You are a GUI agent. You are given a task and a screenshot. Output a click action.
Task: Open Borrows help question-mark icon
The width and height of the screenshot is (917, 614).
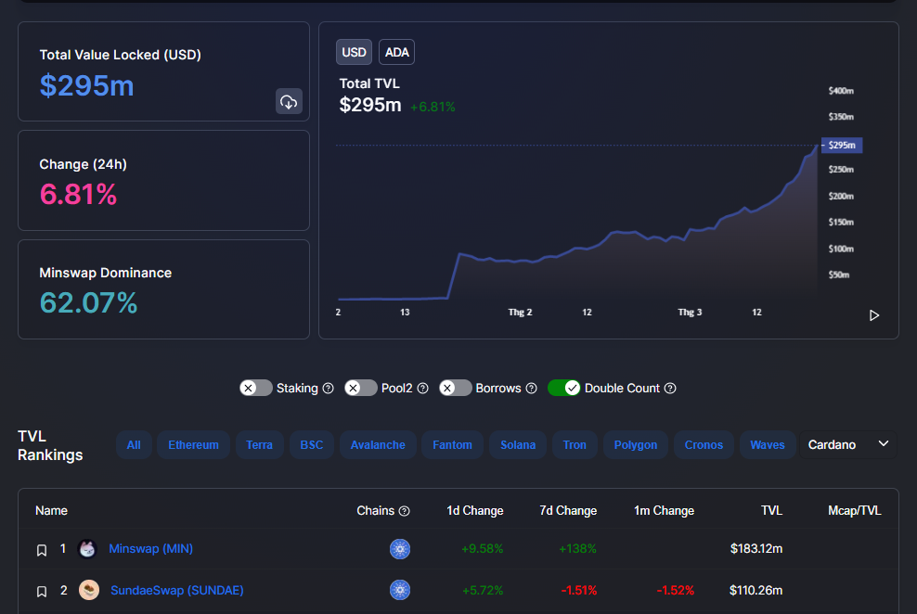click(x=531, y=389)
